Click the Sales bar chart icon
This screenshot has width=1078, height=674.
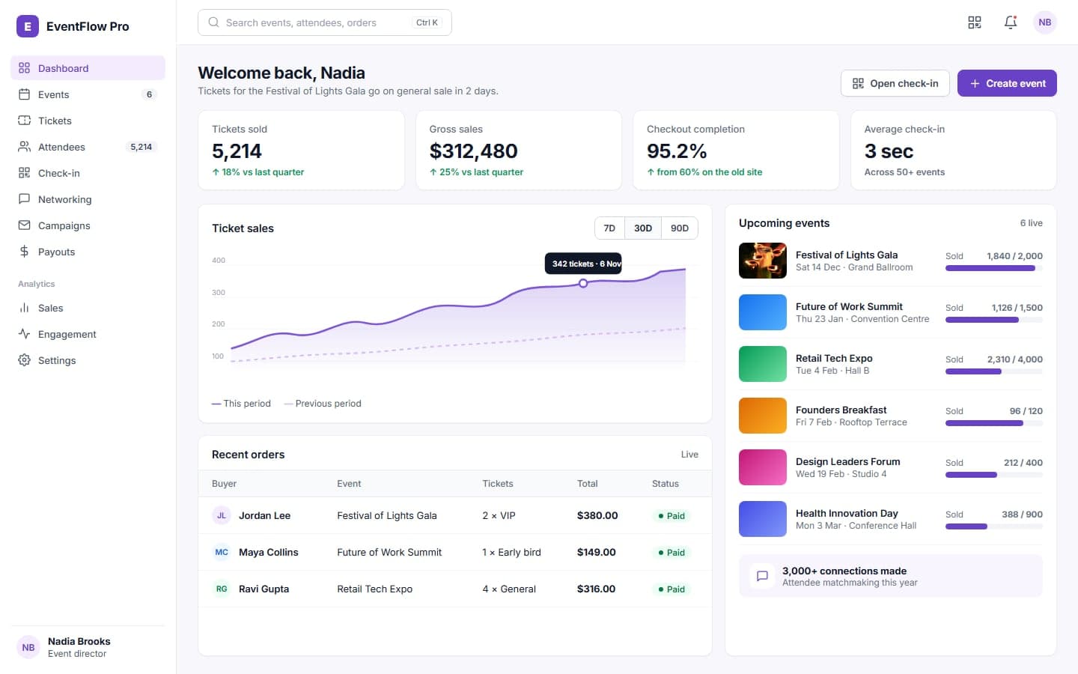(24, 308)
